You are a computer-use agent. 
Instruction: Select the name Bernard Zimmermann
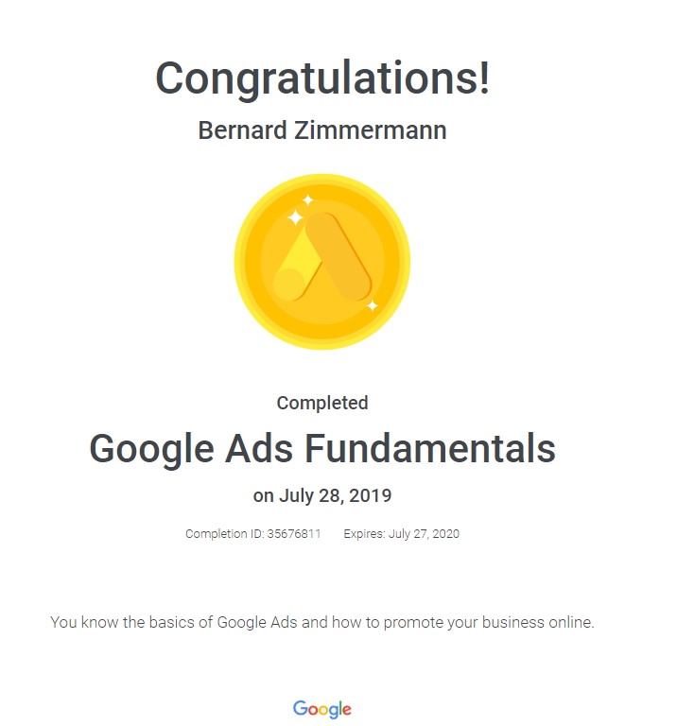point(322,130)
